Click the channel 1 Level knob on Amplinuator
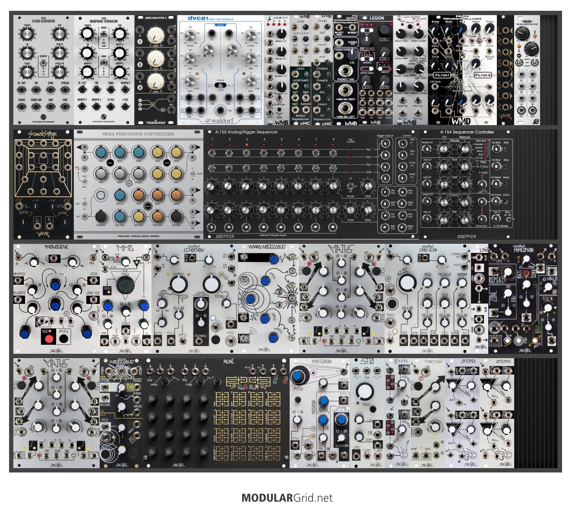 tap(156, 36)
